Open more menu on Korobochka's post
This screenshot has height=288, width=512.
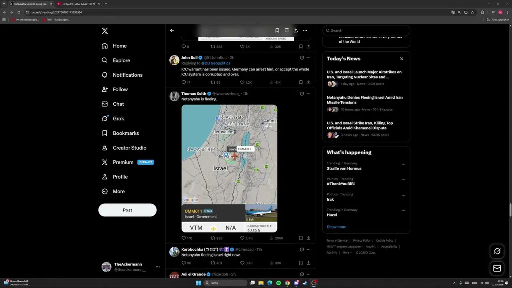click(x=308, y=249)
